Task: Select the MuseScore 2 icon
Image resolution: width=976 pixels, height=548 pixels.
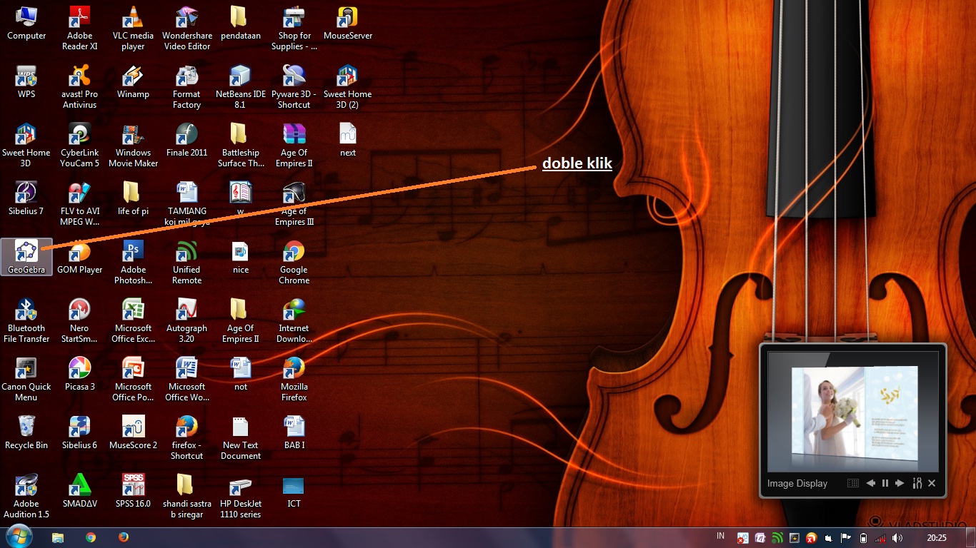Action: click(133, 432)
